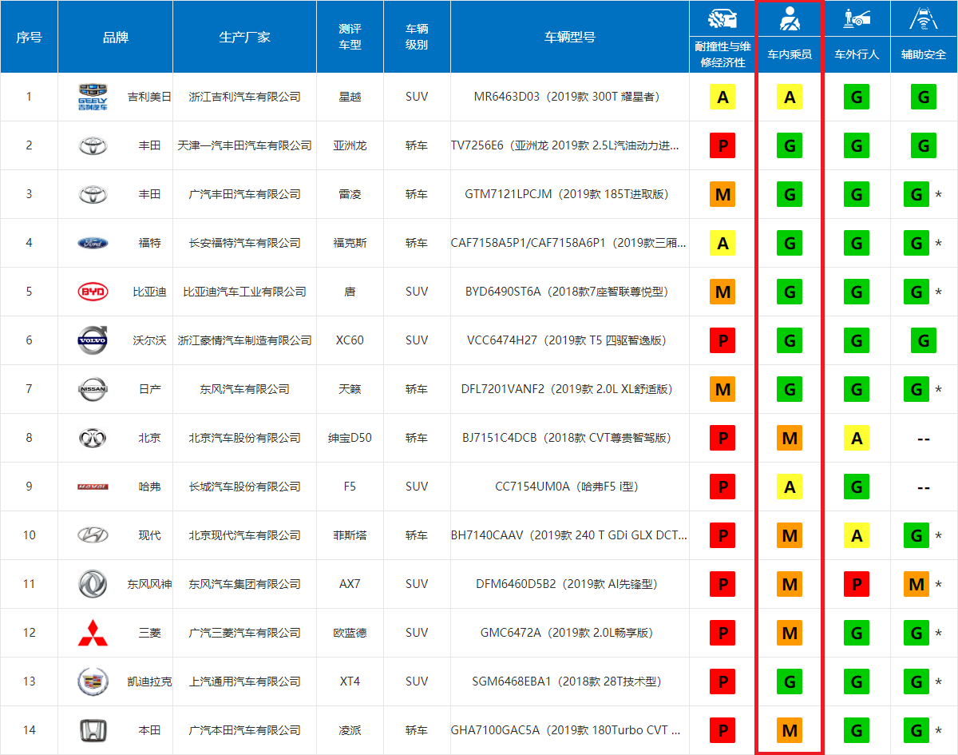Click the 天籁 tested model cell
958x755 pixels.
(x=350, y=389)
